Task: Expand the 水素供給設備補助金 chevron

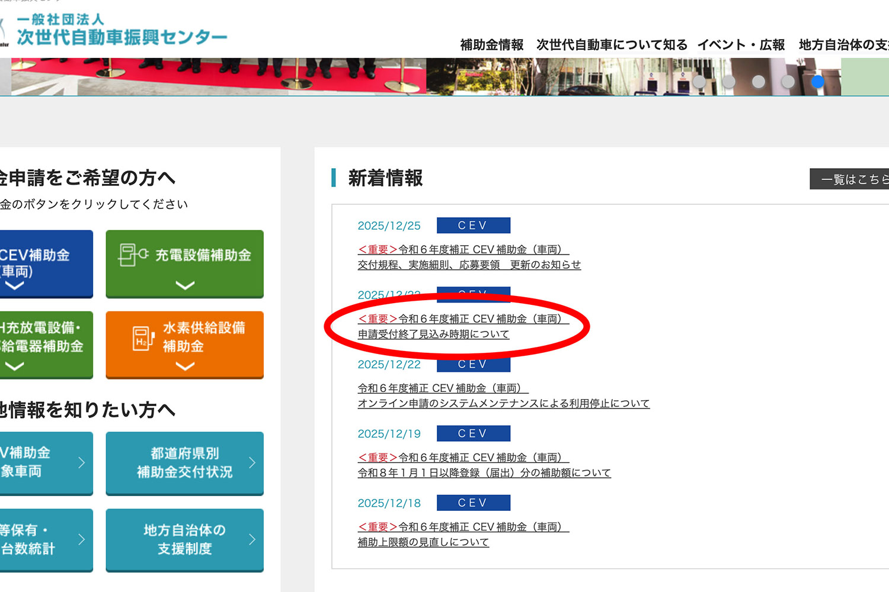Action: tap(185, 366)
